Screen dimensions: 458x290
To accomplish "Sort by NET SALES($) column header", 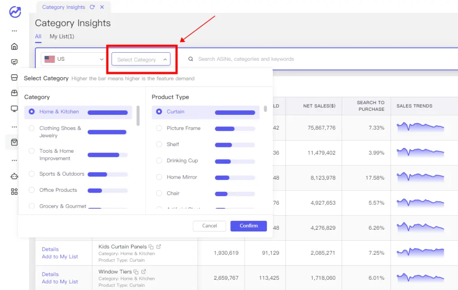I will [x=319, y=106].
